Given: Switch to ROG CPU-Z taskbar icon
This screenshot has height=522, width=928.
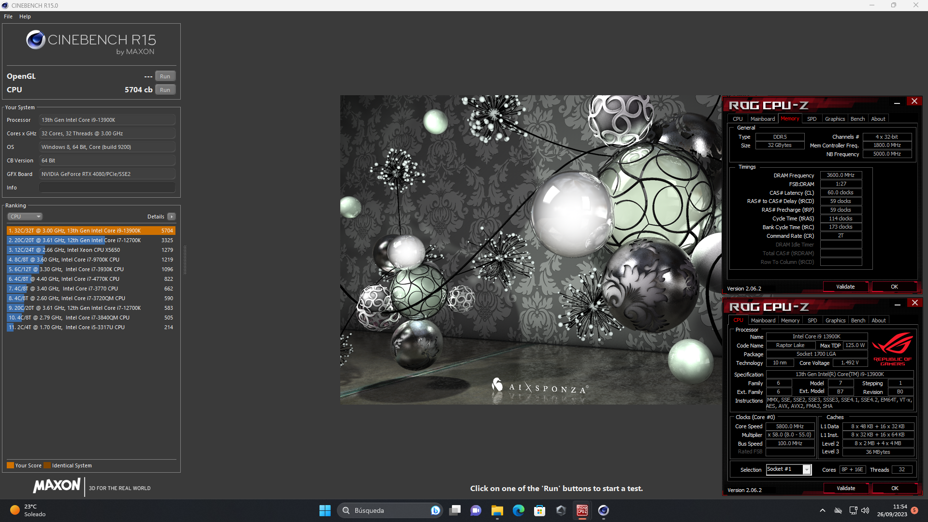Looking at the screenshot, I should [582, 510].
